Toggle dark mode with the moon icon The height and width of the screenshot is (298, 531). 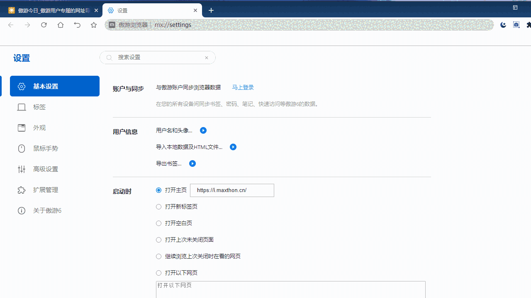tap(503, 25)
